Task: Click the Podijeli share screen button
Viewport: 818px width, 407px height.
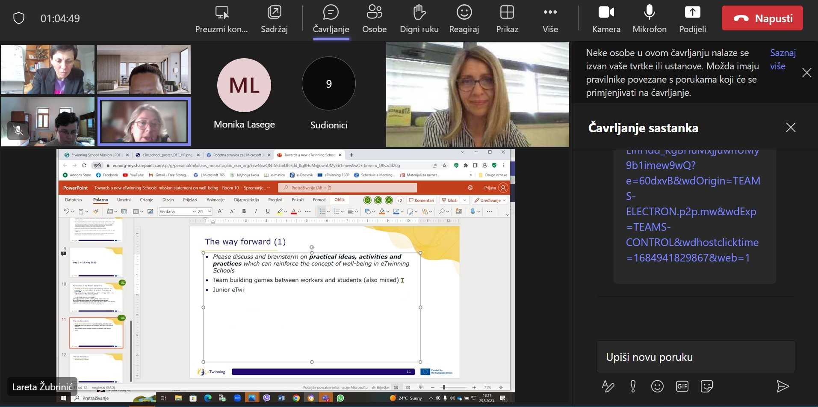Action: (692, 19)
